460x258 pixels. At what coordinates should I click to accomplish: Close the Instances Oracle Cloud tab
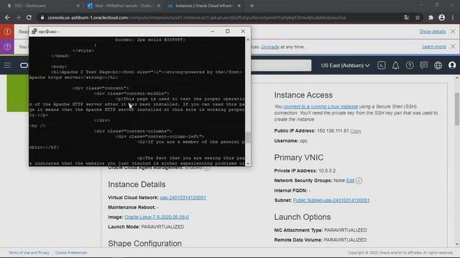(x=239, y=6)
